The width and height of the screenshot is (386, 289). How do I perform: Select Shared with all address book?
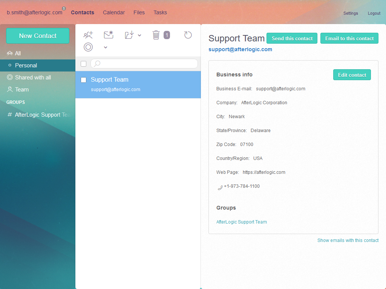pyautogui.click(x=33, y=78)
